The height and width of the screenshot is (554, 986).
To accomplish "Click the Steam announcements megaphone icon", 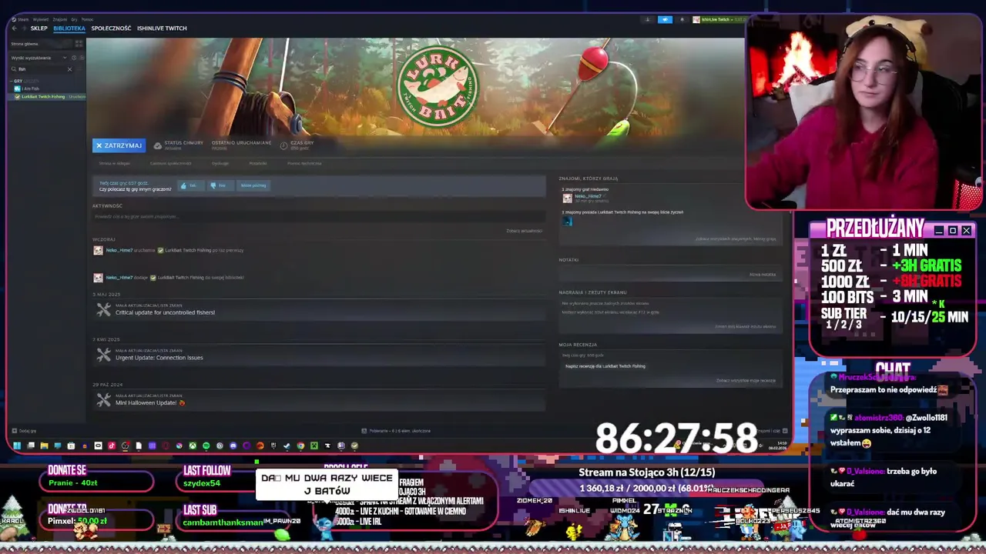I will [665, 20].
